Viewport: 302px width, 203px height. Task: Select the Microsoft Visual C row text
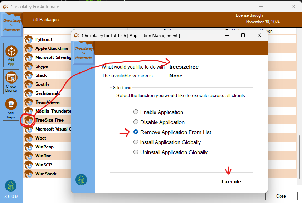click(x=53, y=129)
